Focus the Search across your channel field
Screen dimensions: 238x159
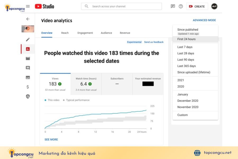point(121,6)
